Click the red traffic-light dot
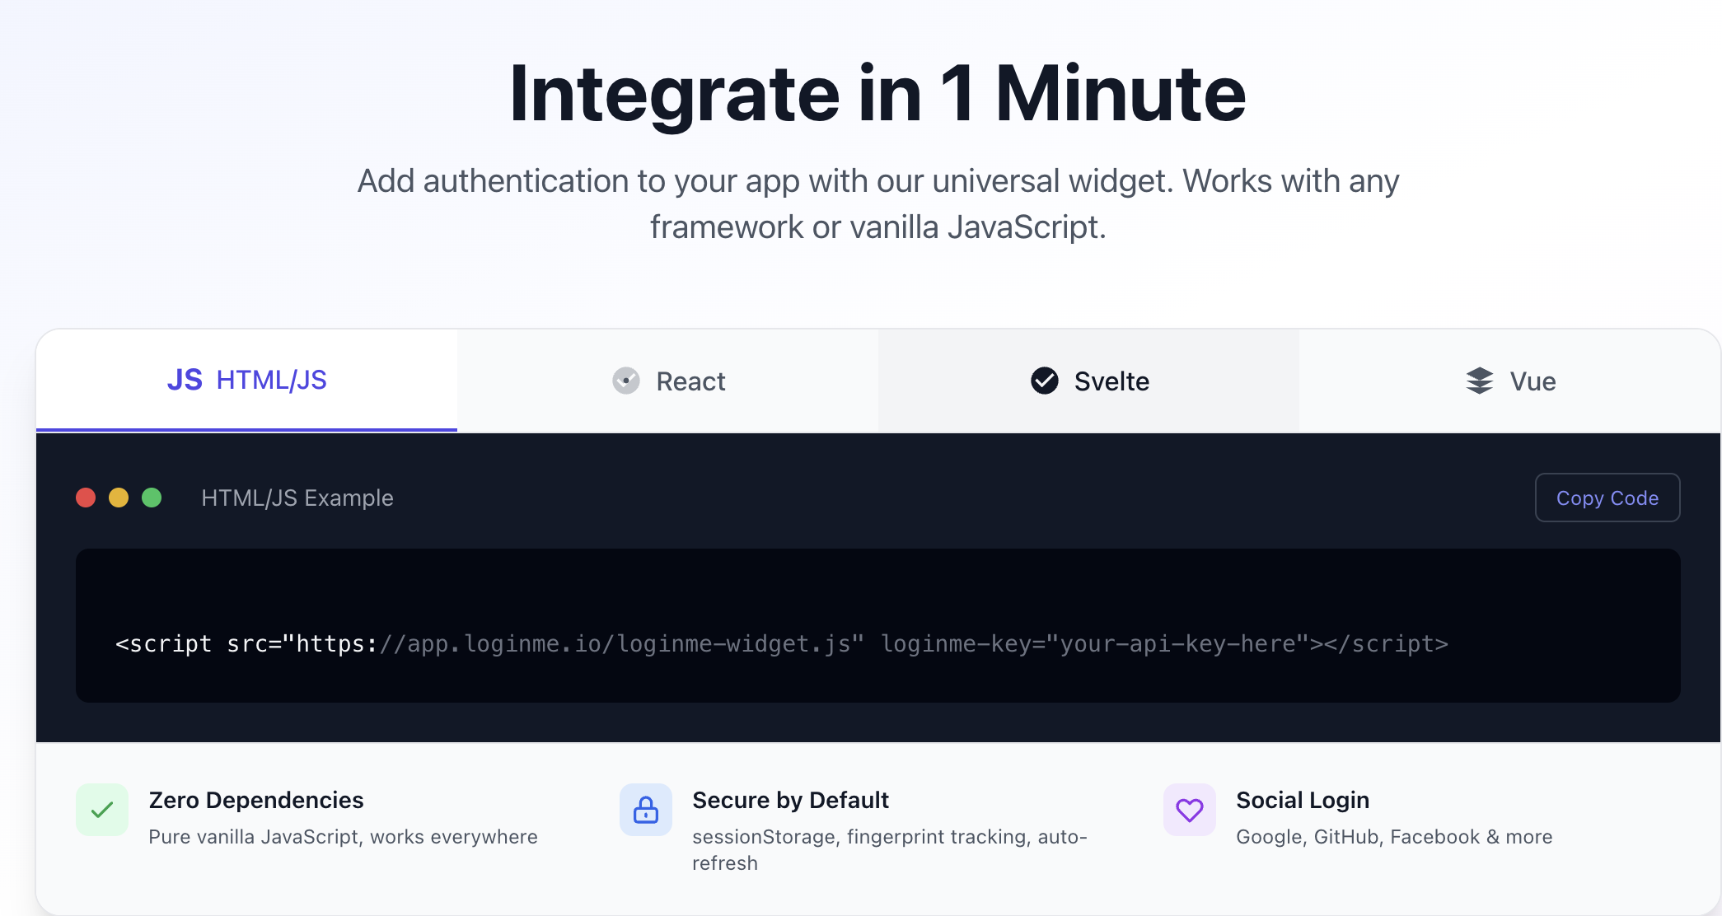This screenshot has width=1722, height=916. click(87, 498)
